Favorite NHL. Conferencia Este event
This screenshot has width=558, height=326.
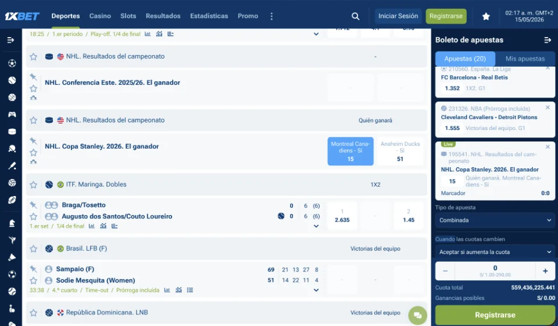point(34,88)
